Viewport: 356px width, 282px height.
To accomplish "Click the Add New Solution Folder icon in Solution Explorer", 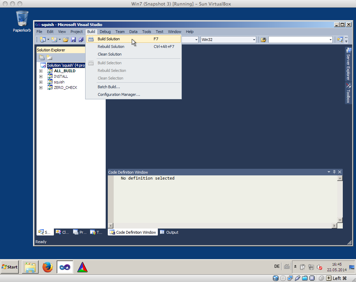I will (x=49, y=57).
